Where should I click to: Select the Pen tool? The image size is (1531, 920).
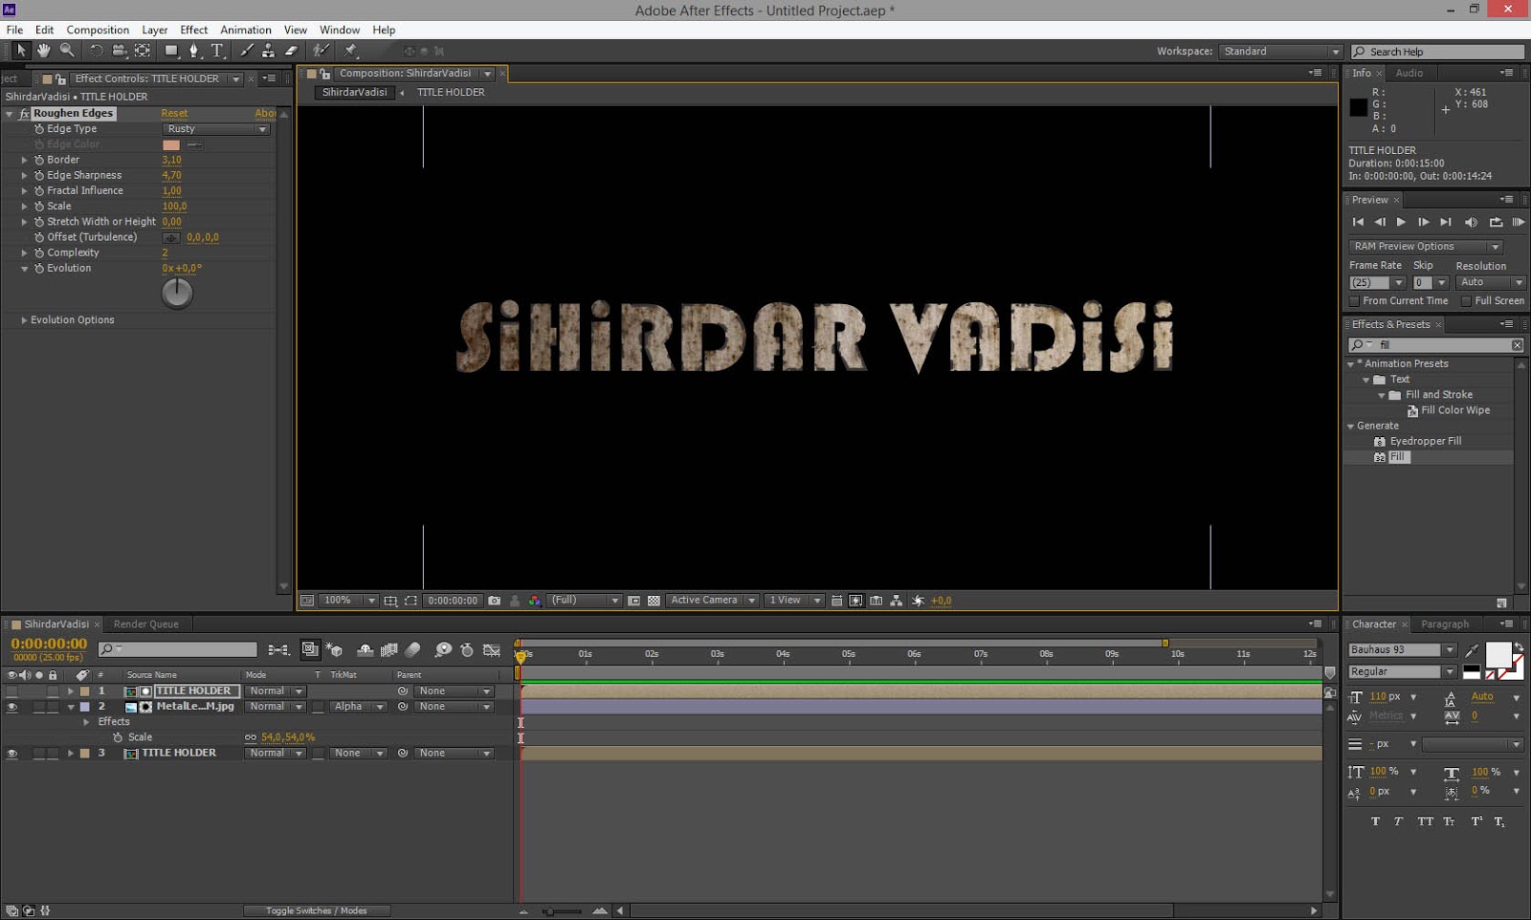194,51
